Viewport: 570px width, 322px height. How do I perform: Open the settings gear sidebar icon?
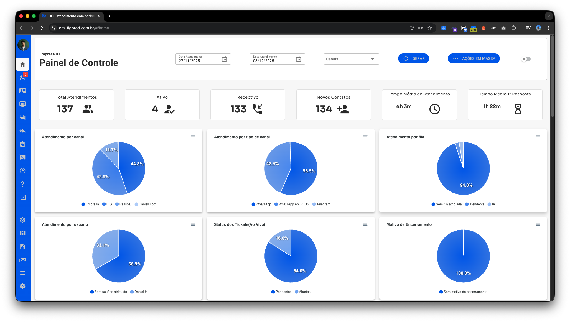tap(22, 220)
